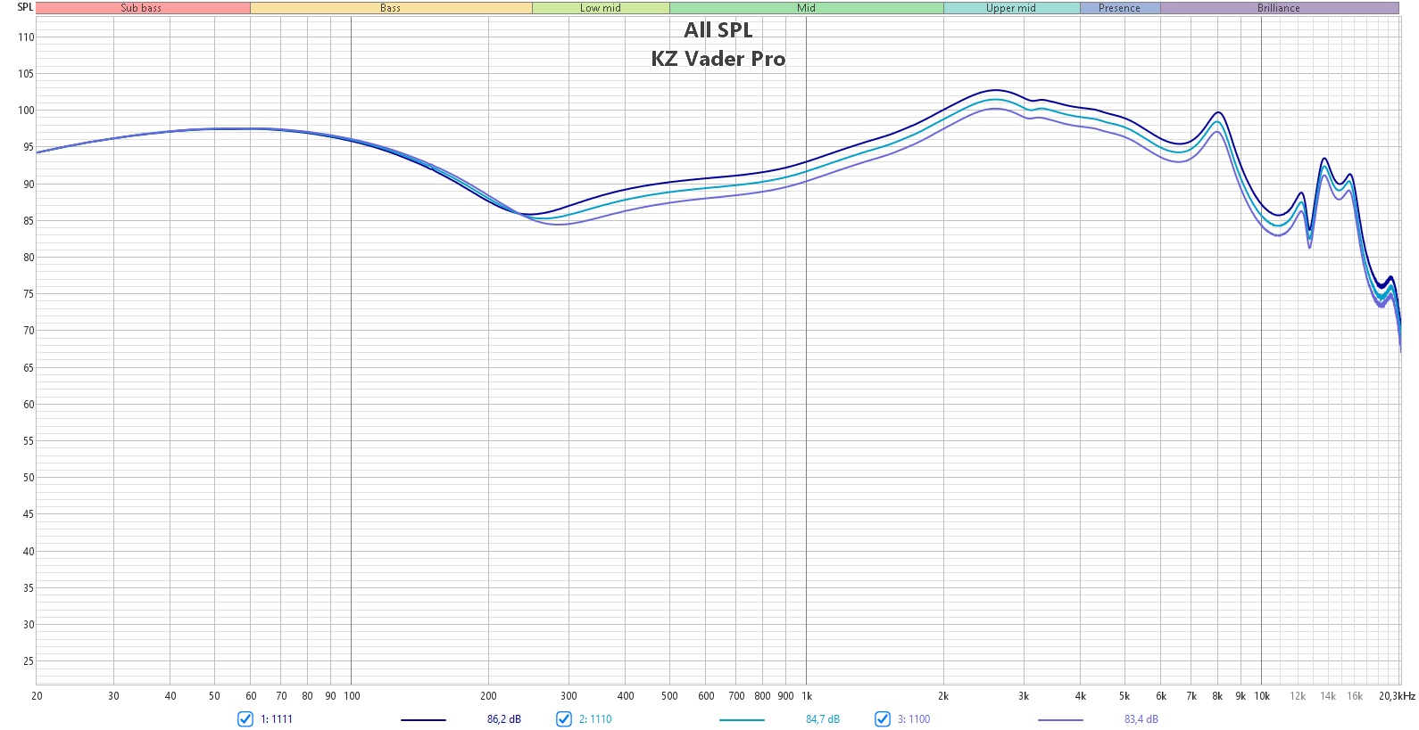Select the 84,7 dB legend value
Viewport: 1419px width, 730px height.
(823, 719)
